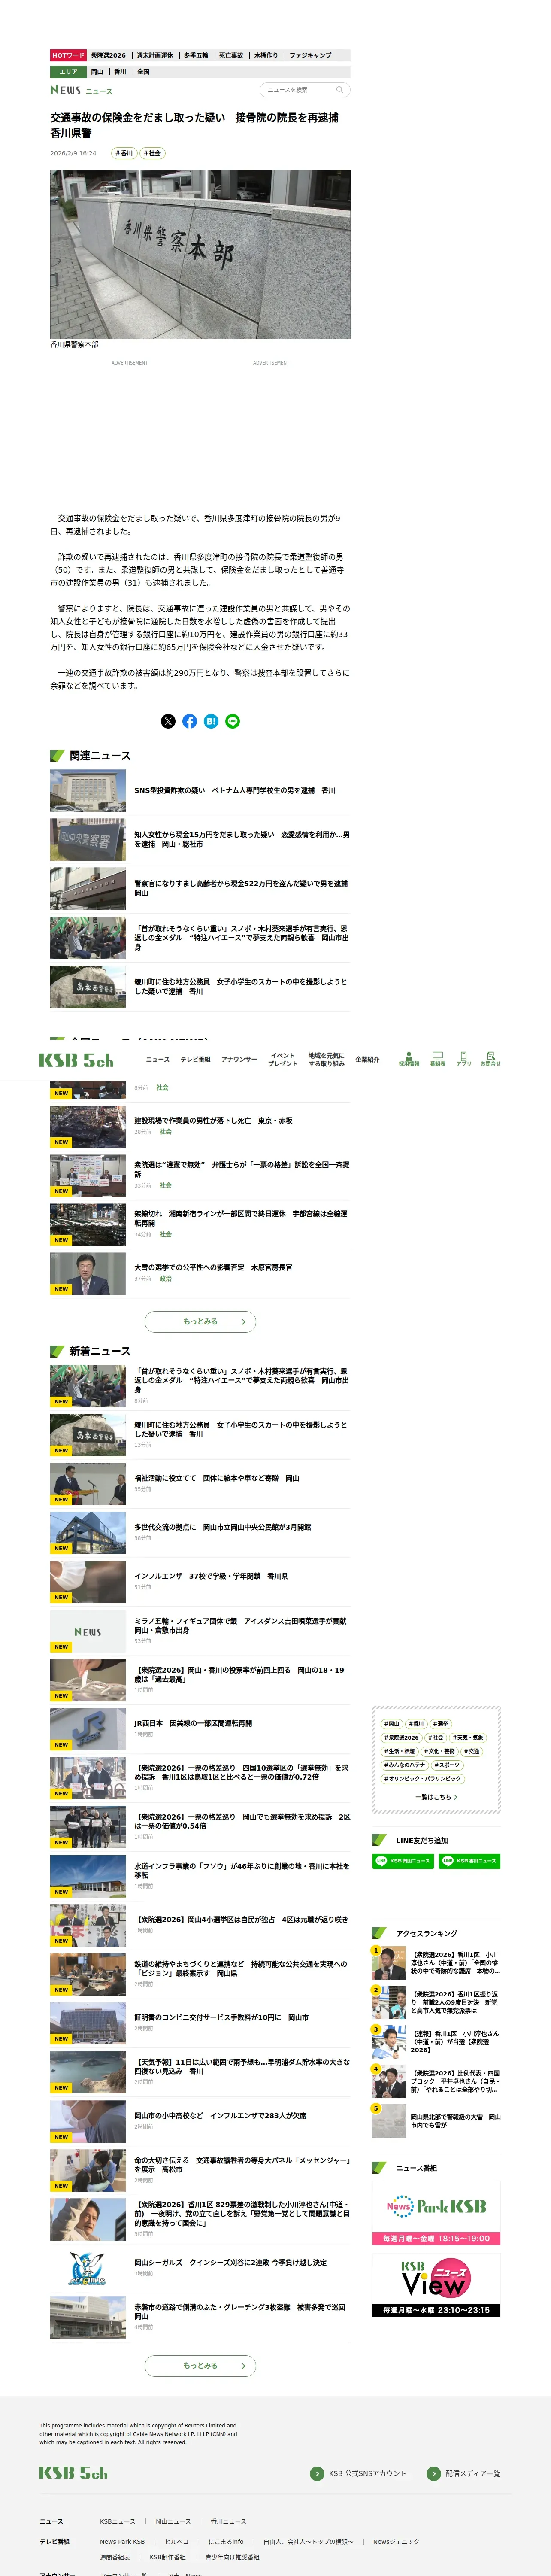Open the お問合せ contact icon

click(x=490, y=1059)
